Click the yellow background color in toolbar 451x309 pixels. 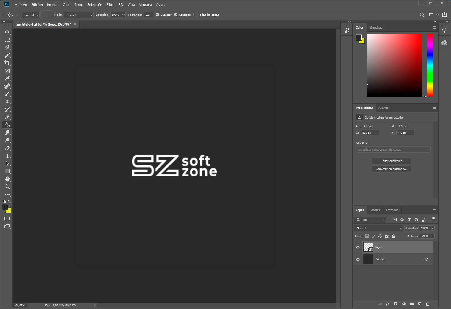(x=9, y=211)
